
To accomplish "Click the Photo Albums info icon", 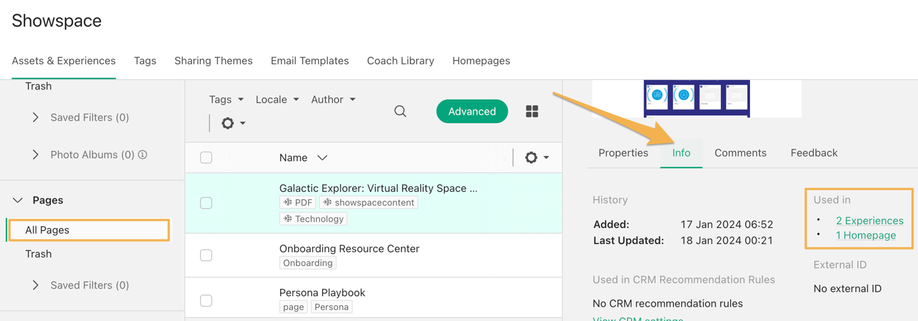I will pos(142,155).
